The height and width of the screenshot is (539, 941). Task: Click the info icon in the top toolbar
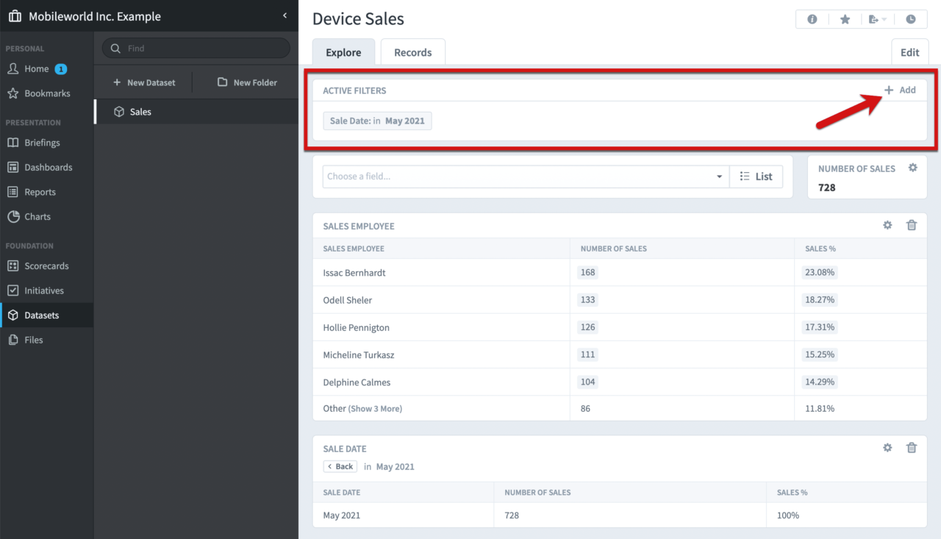pyautogui.click(x=812, y=18)
